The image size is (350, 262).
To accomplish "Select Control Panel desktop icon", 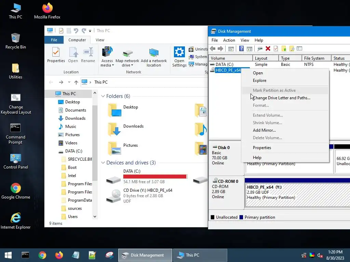I will point(16,161).
